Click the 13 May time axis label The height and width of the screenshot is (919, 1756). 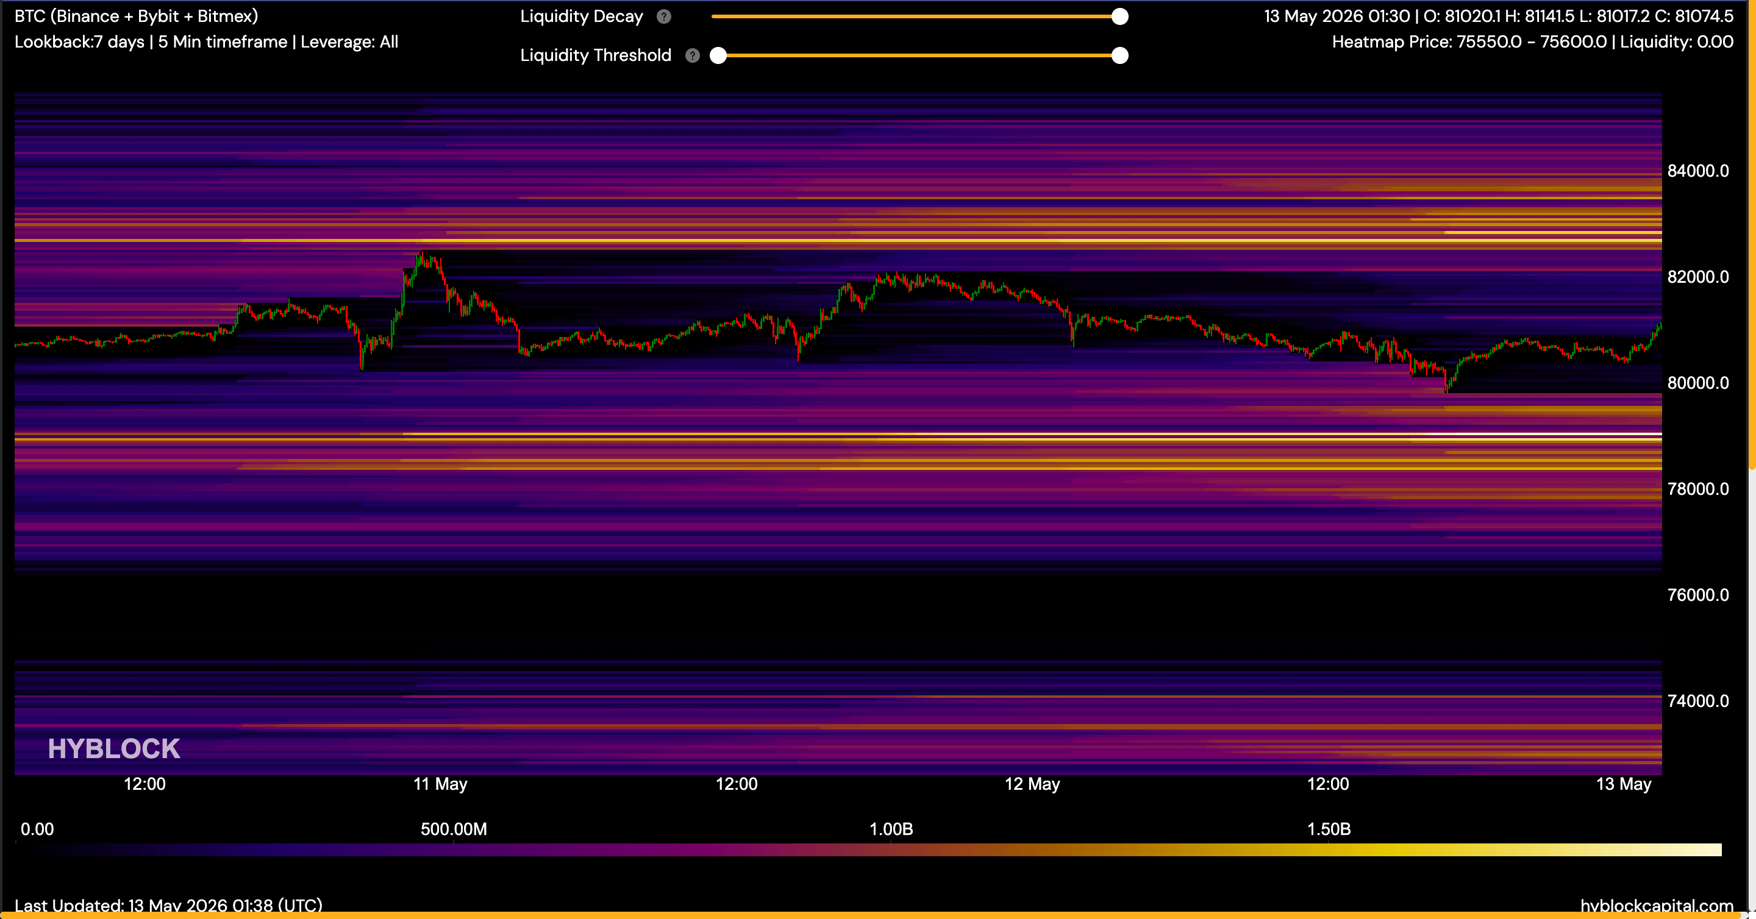(1624, 784)
